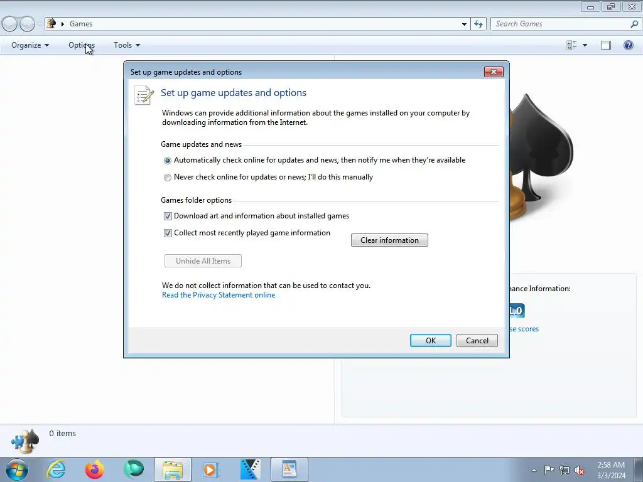Click the forward navigation button
This screenshot has width=643, height=482.
27,24
